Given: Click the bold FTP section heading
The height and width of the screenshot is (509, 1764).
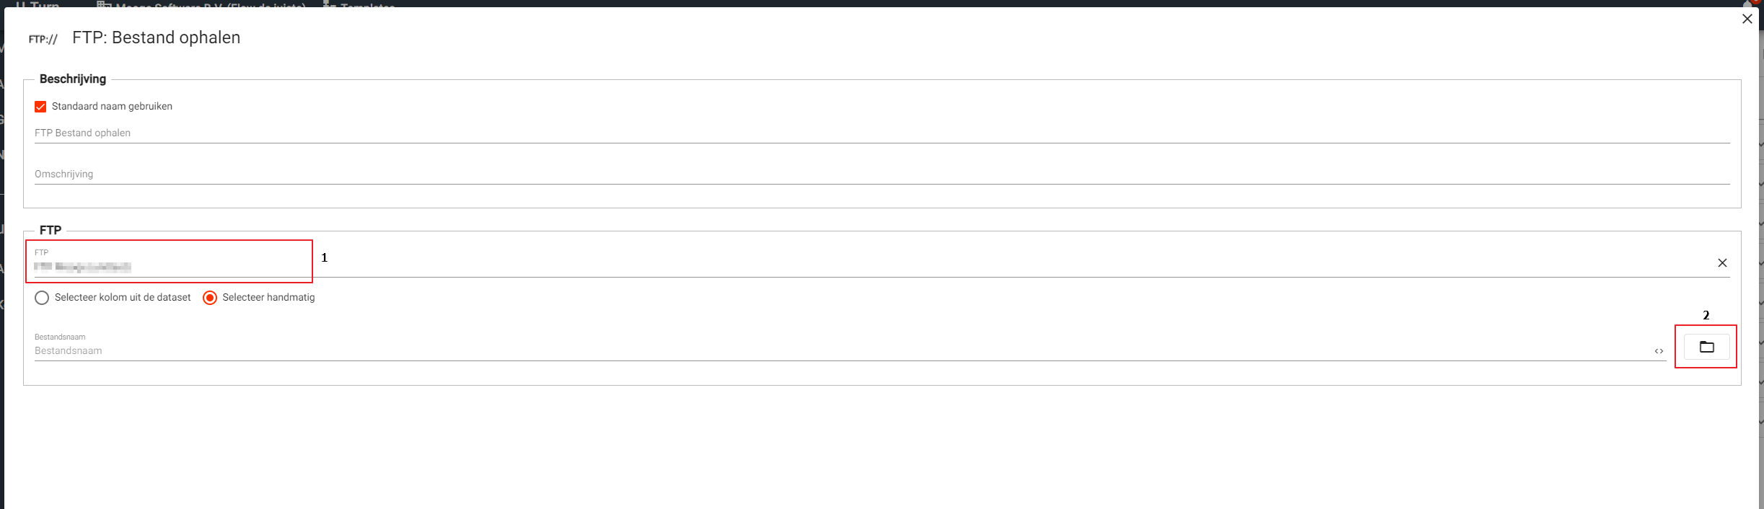Looking at the screenshot, I should click(51, 231).
